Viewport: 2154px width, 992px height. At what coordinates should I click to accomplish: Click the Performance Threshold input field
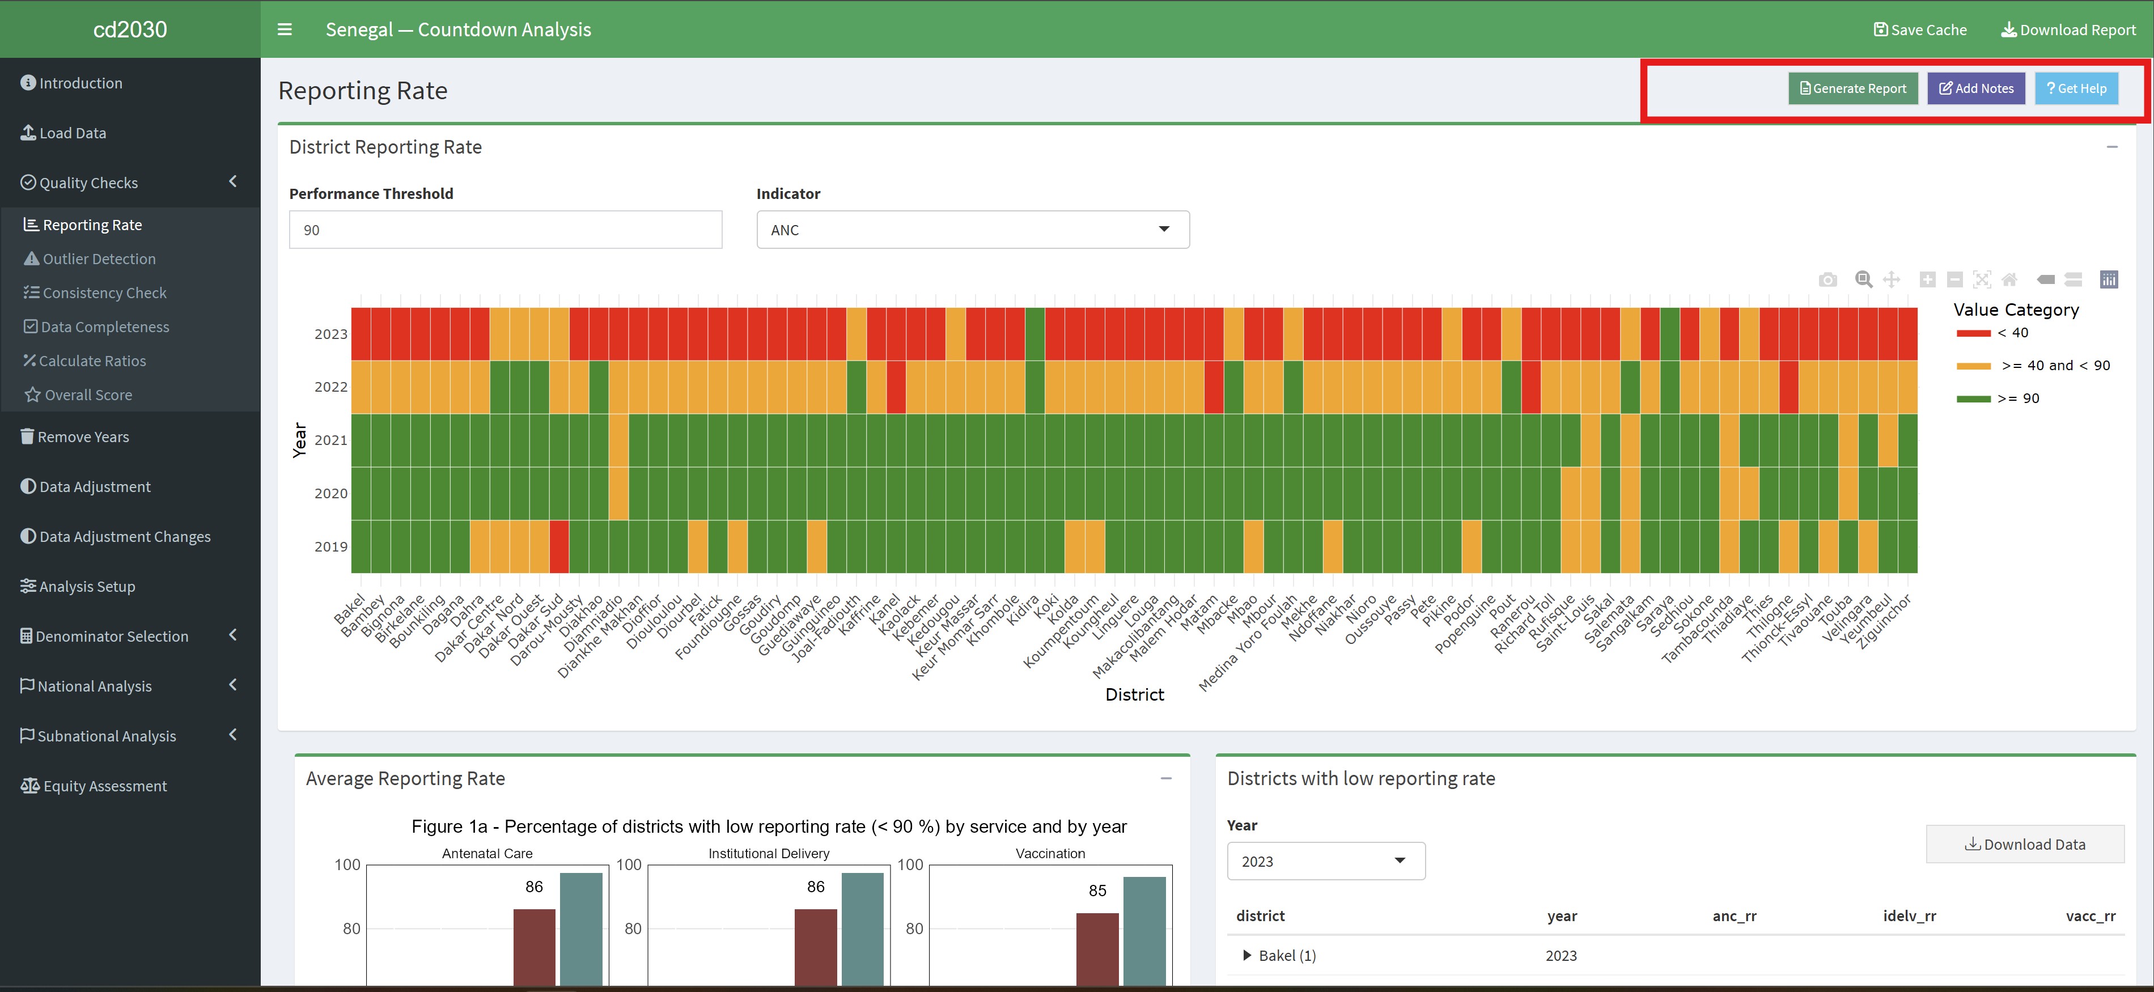tap(505, 229)
